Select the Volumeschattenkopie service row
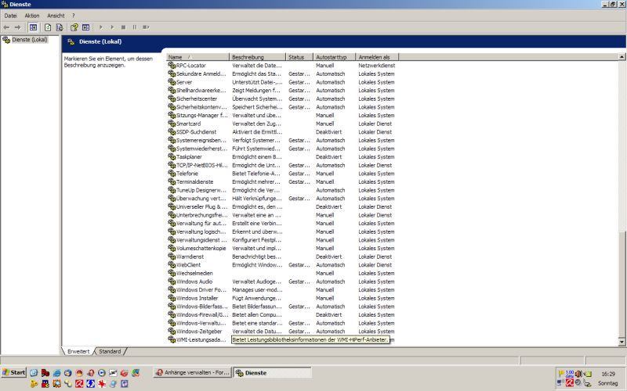Viewport: 627px width, 391px height. 282,248
